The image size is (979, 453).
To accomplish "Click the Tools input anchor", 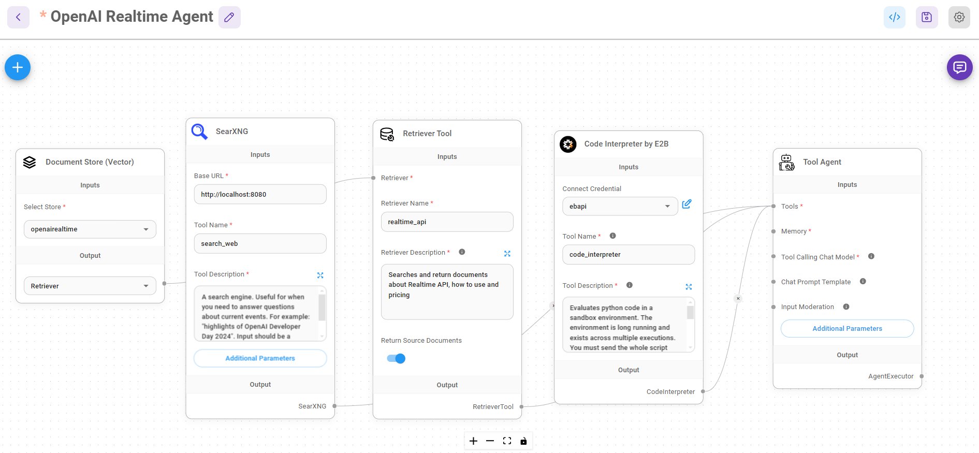I will (773, 206).
